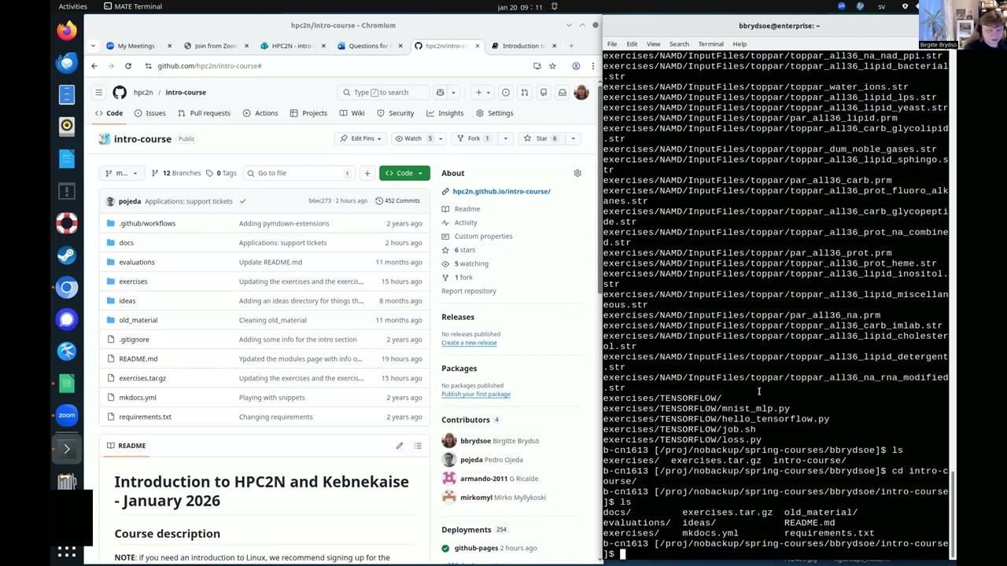This screenshot has height=566, width=1007.
Task: Open the Wiki tab
Action: [352, 113]
